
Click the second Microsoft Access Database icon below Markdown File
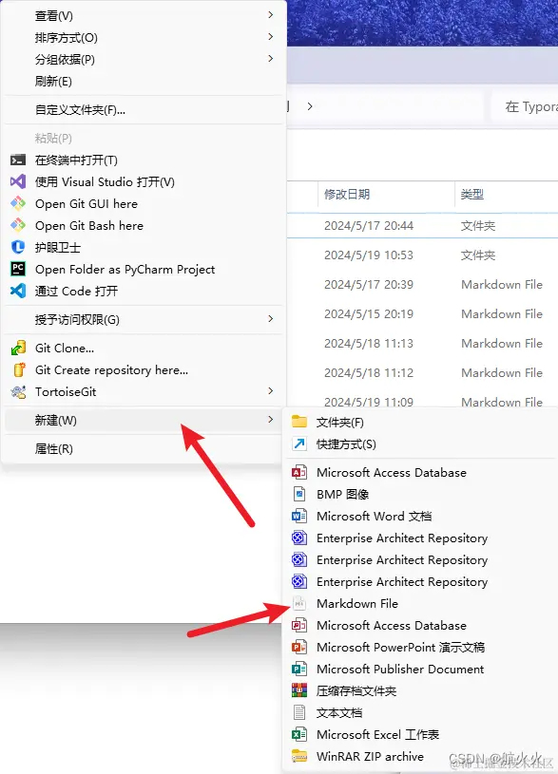(299, 625)
